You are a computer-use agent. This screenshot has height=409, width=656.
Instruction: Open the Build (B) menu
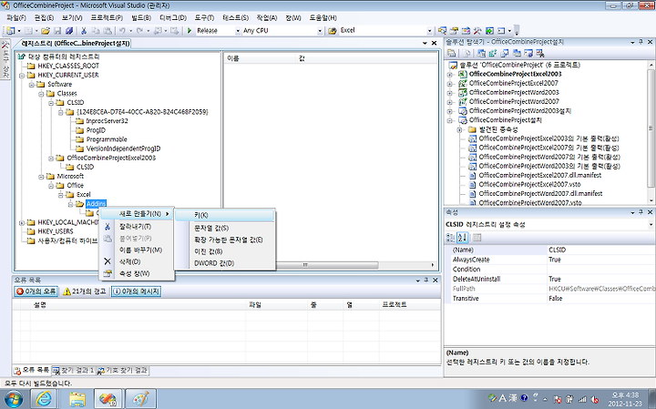pyautogui.click(x=141, y=17)
